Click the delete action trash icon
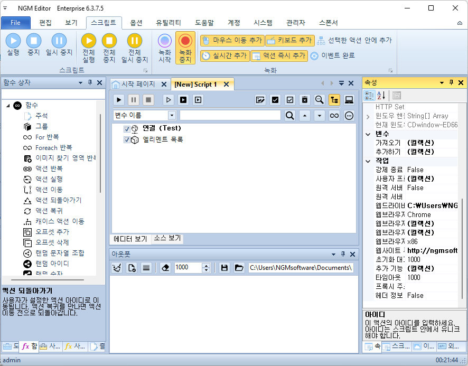 (x=305, y=100)
